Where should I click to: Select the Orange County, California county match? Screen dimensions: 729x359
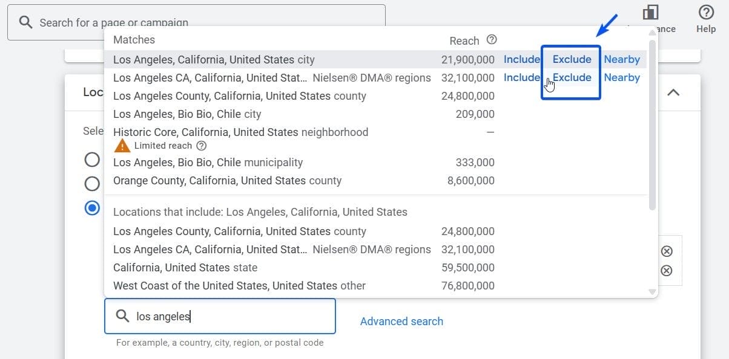click(x=227, y=181)
